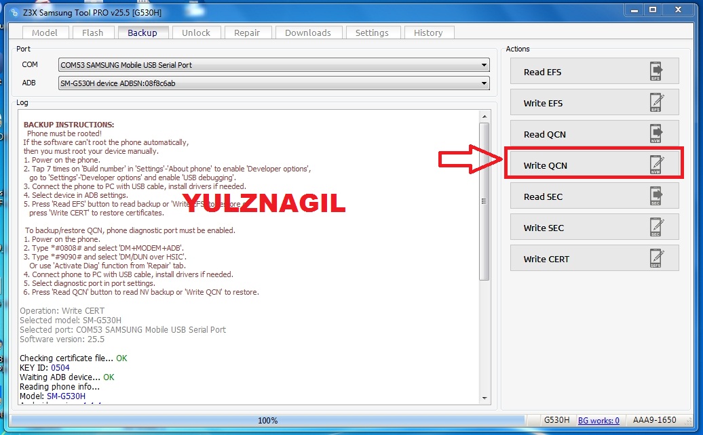Click 'BACKUP INSTRUCTIONS:' heading in log
Screen dimensions: 703x435
pyautogui.click(x=69, y=125)
